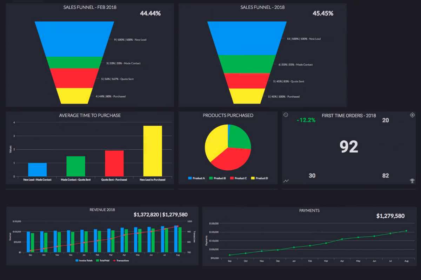Click the '6 | 55% | 55% - Made Contact' label
The width and height of the screenshot is (421, 280).
295,65
